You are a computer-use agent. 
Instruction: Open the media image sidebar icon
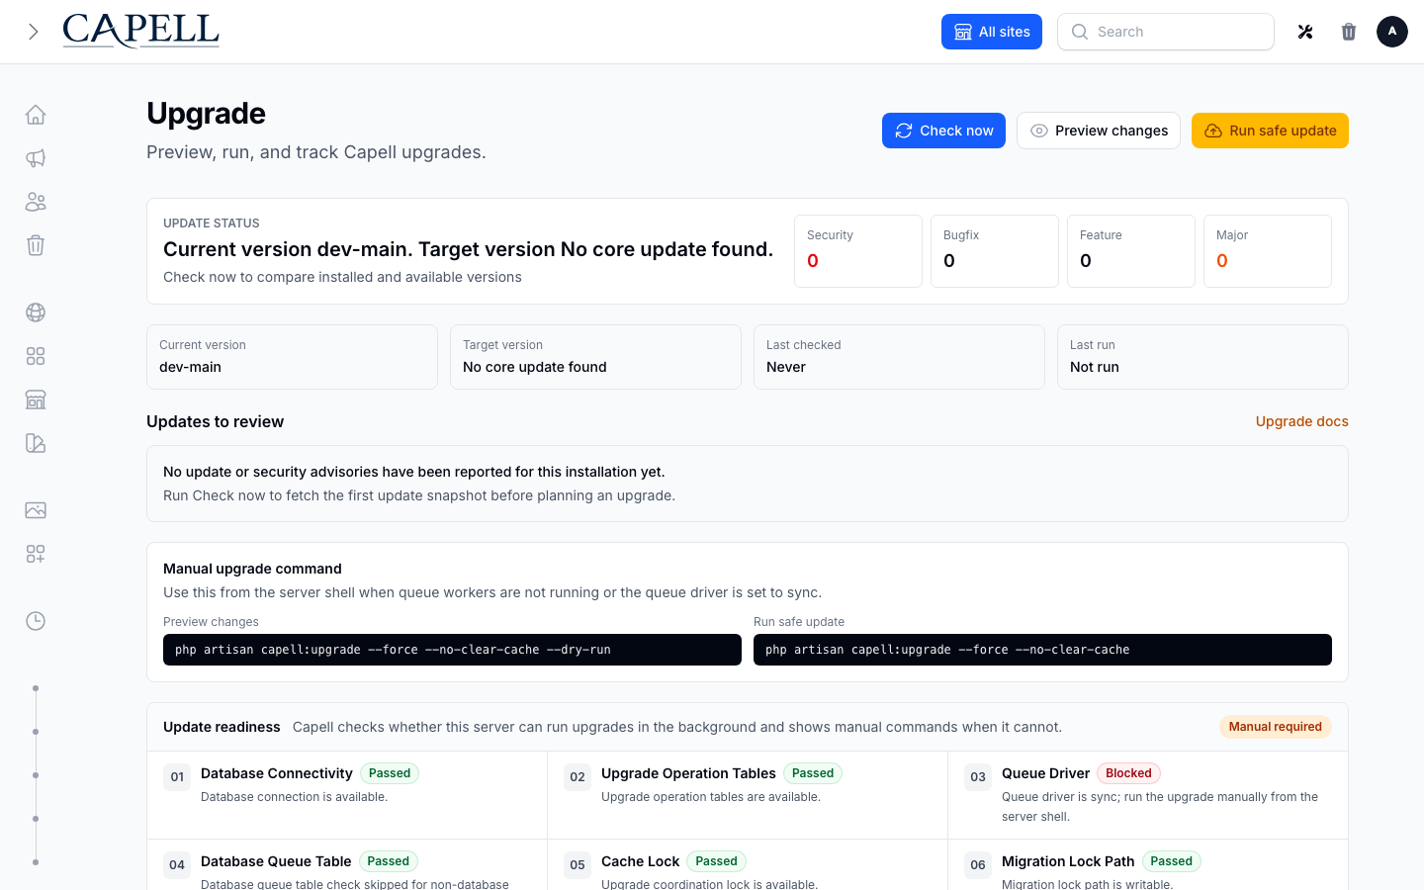point(36,510)
